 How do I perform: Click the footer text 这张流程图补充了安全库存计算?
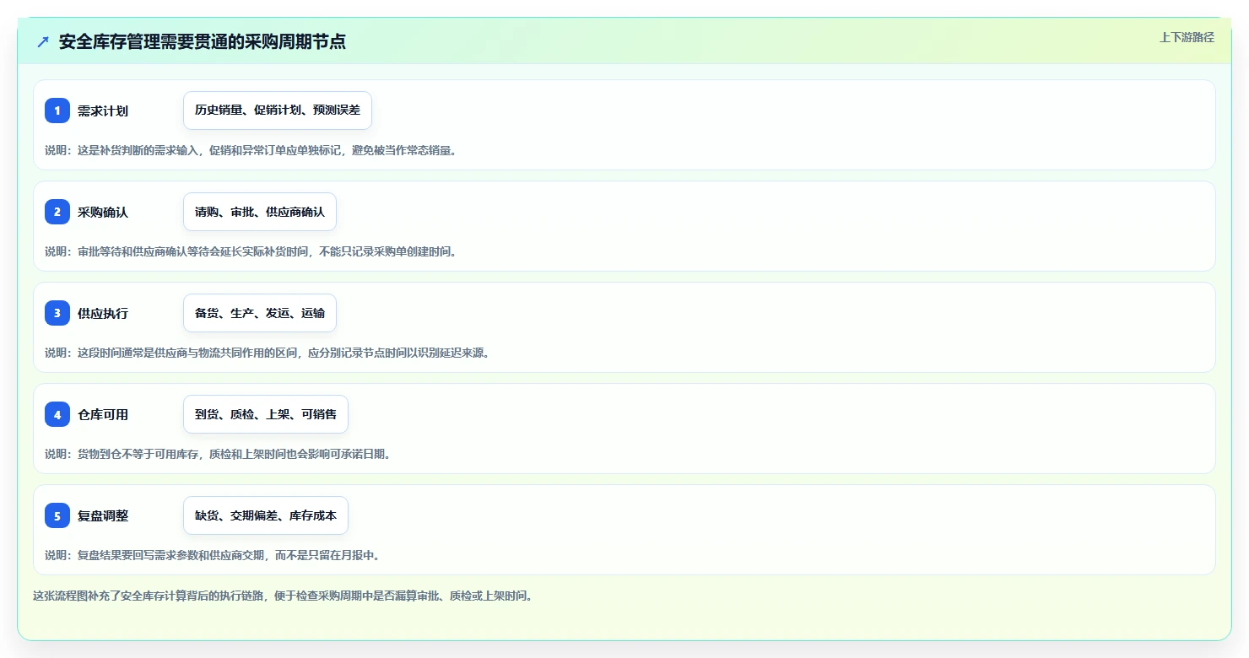[283, 596]
